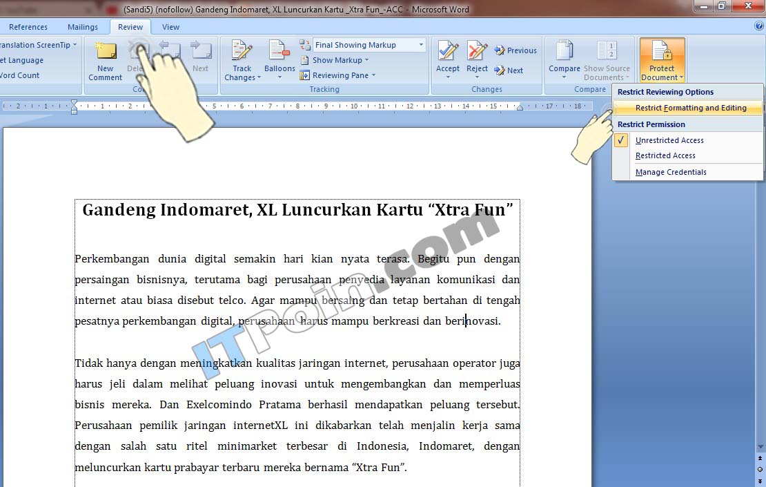Expand the Accept dropdown arrow
The image size is (766, 487).
click(x=447, y=77)
